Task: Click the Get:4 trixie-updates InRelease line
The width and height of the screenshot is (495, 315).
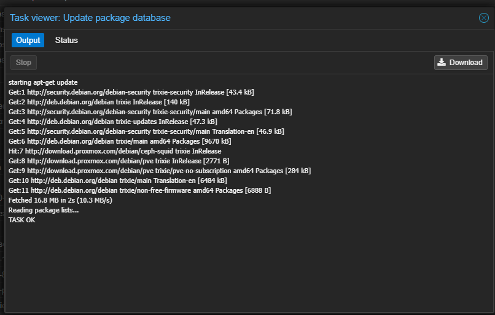Action: click(x=112, y=122)
